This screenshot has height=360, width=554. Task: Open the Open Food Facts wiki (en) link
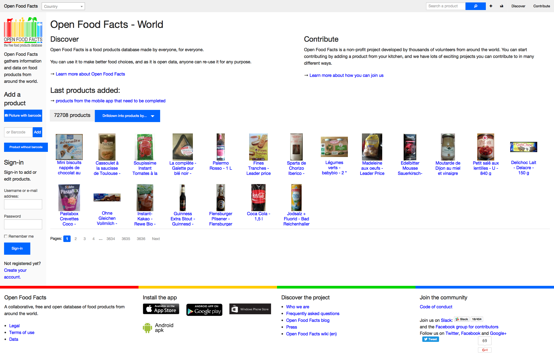(x=311, y=334)
